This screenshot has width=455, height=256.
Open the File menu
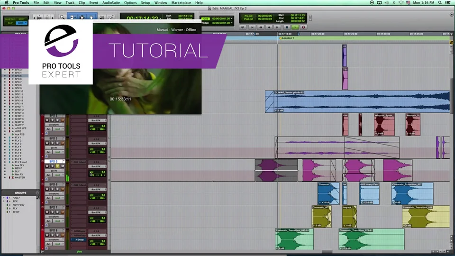36,3
